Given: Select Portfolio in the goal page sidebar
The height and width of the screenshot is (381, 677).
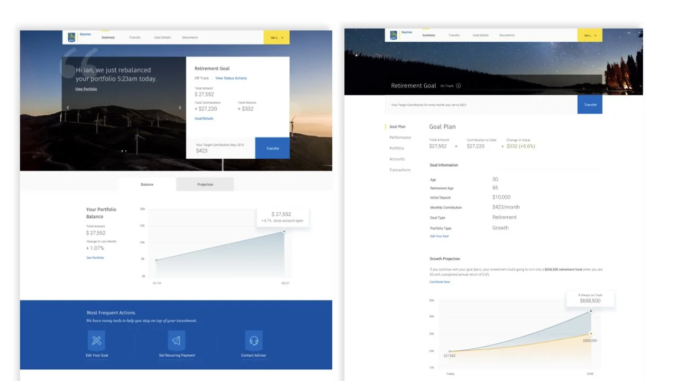Looking at the screenshot, I should click(x=397, y=148).
